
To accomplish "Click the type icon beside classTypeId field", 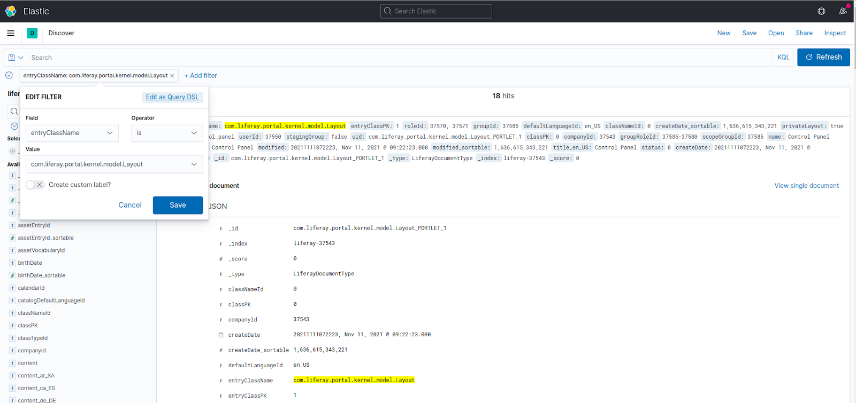I will 12,338.
